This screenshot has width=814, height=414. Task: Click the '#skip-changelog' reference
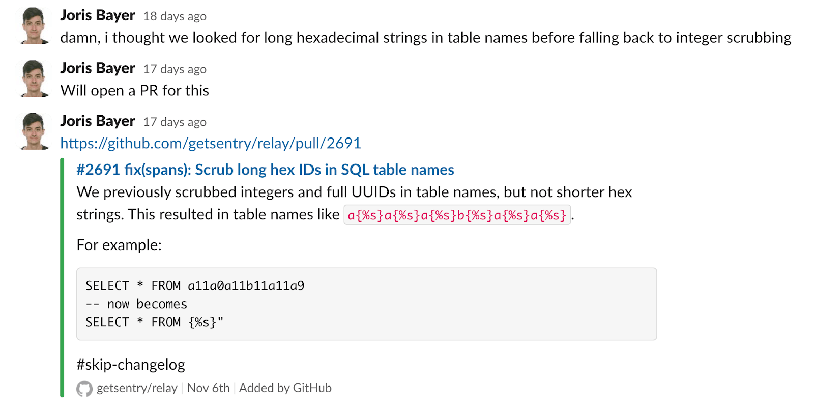tap(130, 364)
